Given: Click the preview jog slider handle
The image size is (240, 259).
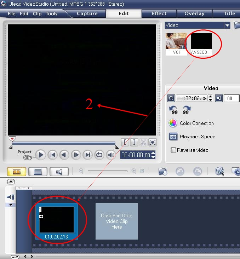Looking at the screenshot, I should point(12,139).
